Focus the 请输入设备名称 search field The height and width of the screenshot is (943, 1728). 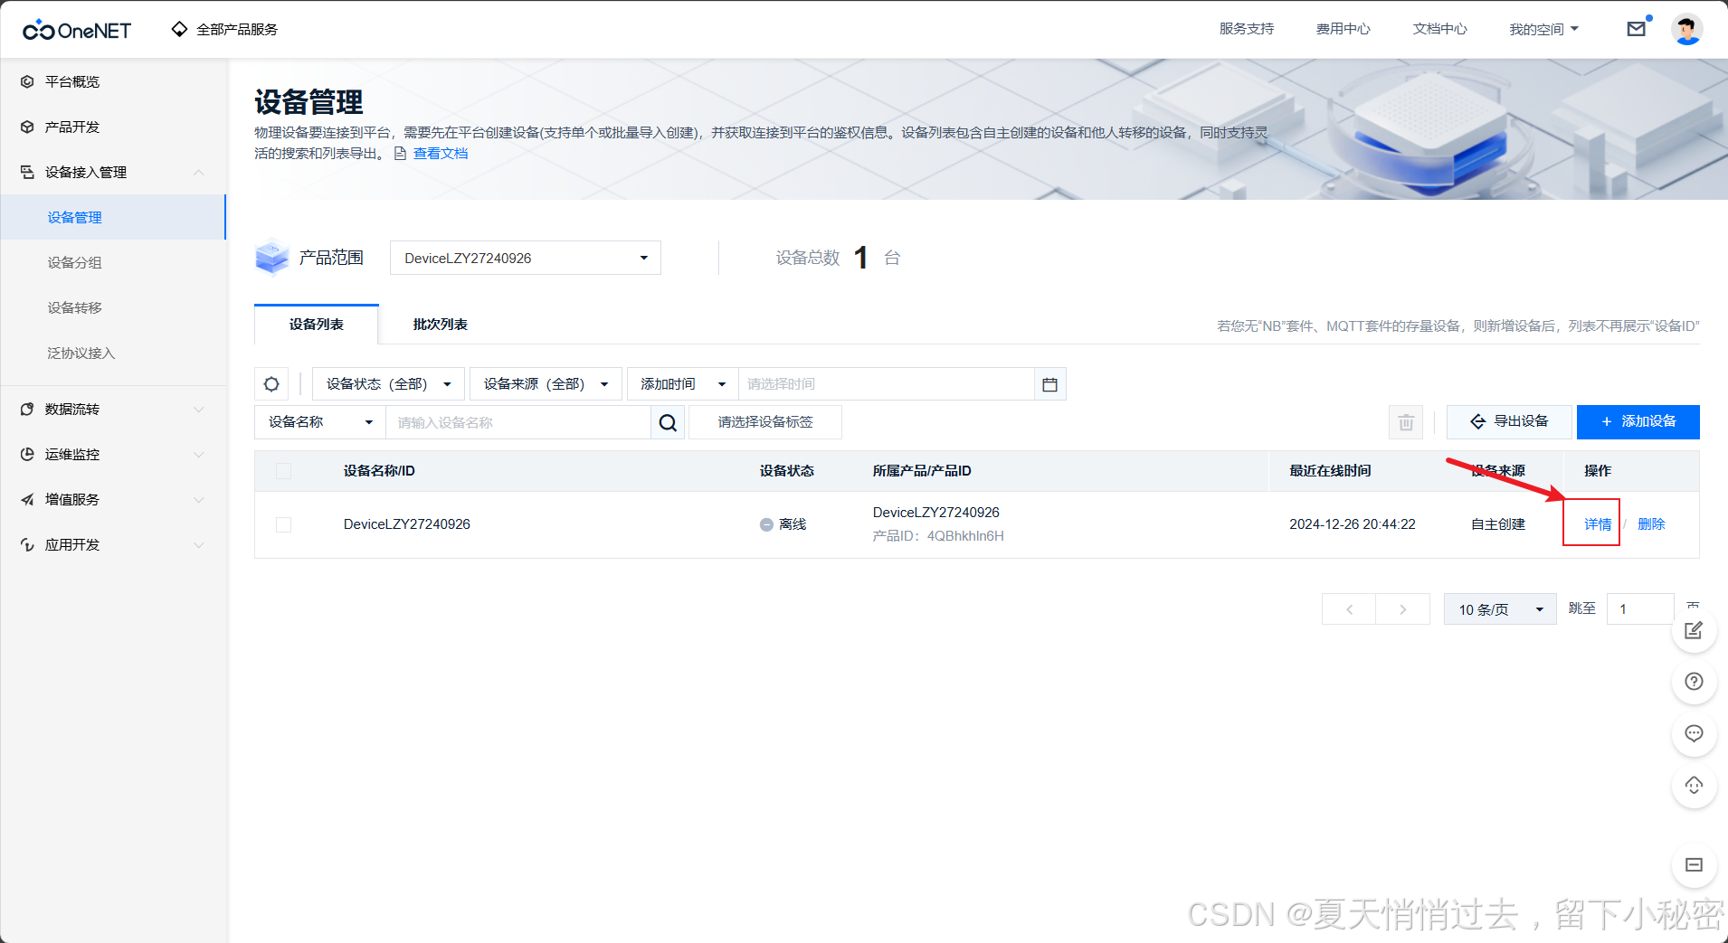tap(518, 422)
